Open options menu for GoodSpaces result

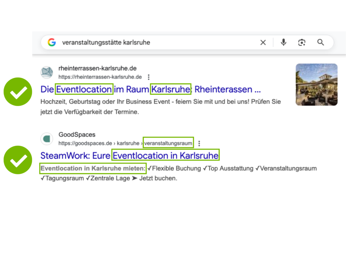(x=199, y=143)
